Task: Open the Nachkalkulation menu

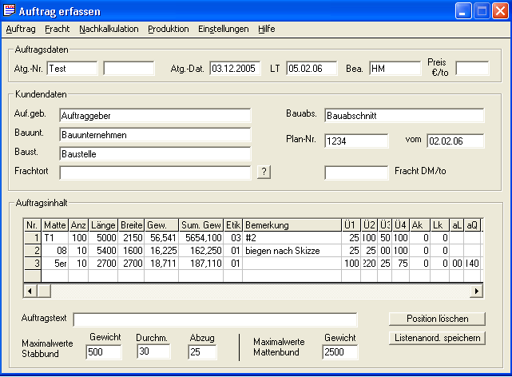Action: click(x=108, y=29)
